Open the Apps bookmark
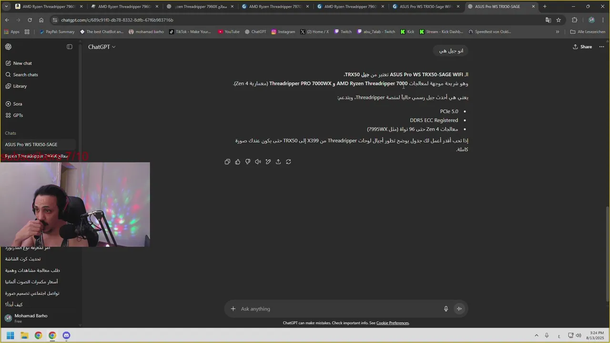 pyautogui.click(x=11, y=32)
